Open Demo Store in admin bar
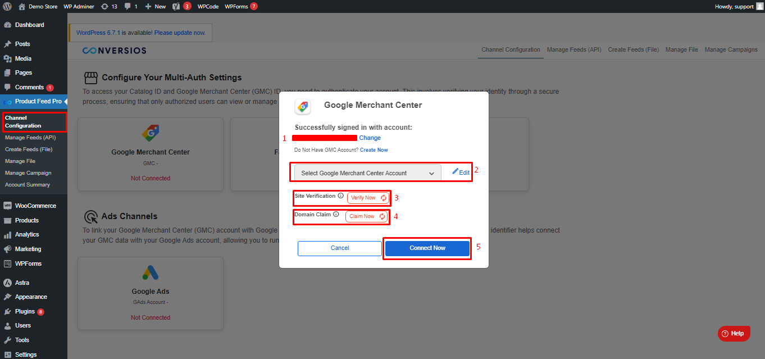 tap(39, 6)
